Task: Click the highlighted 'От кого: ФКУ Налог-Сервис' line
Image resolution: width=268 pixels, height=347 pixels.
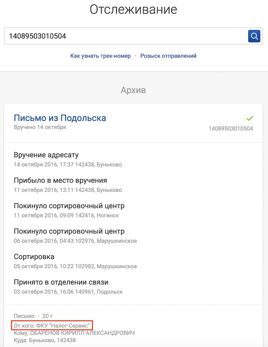Action: 52,325
